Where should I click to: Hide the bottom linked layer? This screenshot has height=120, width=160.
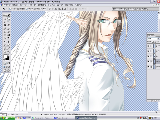pos(148,66)
